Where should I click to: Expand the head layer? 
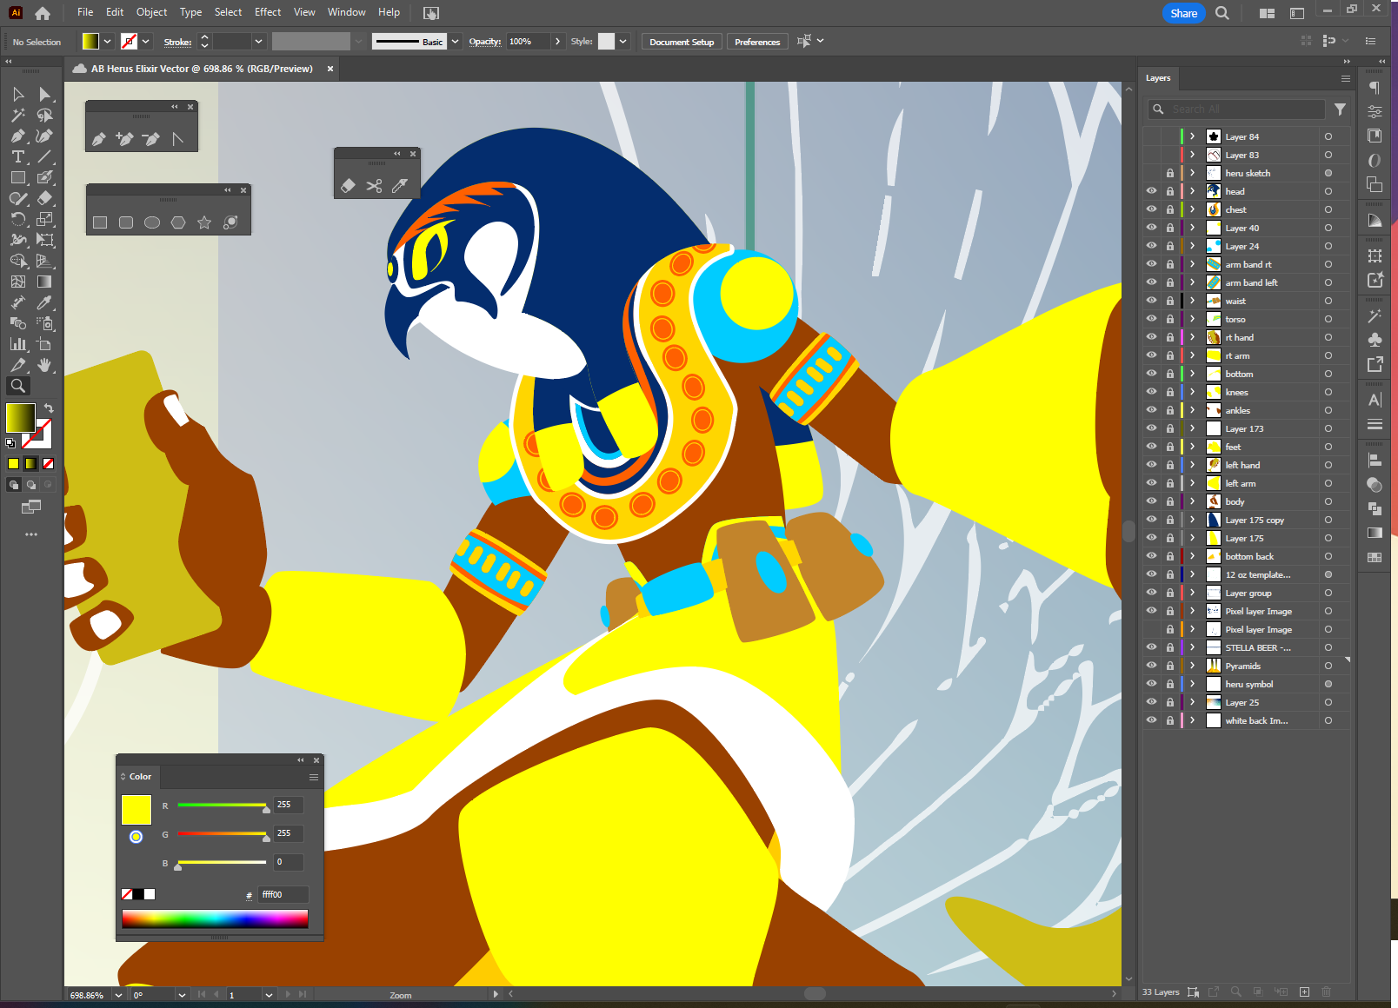point(1193,191)
